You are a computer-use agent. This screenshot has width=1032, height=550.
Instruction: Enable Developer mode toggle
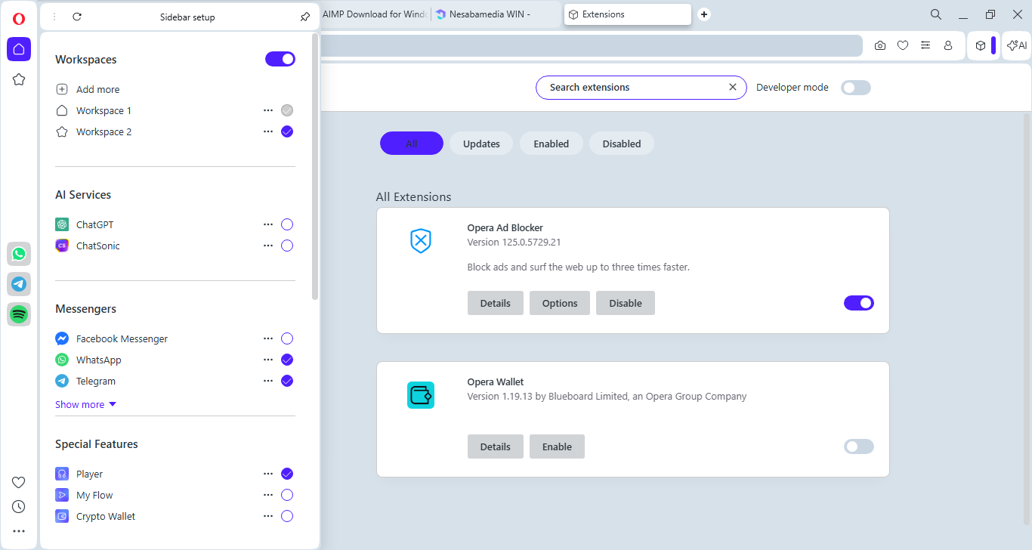(x=856, y=88)
